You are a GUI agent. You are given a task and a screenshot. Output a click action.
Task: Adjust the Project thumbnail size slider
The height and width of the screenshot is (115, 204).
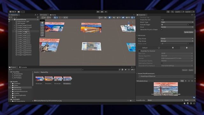[130, 101]
